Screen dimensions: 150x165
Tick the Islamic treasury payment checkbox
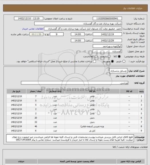point(94,61)
